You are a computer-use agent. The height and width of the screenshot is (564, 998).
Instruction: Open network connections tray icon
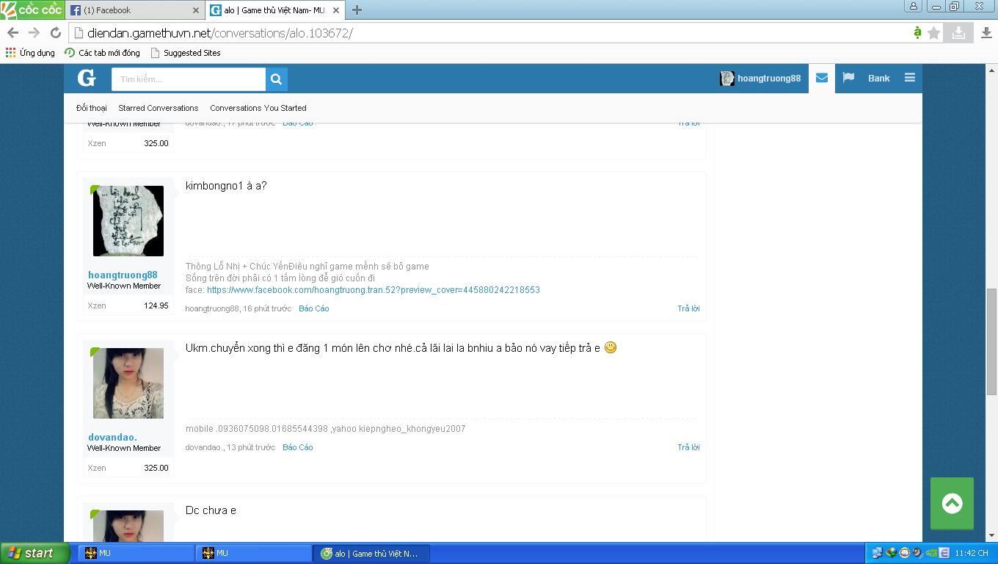pyautogui.click(x=877, y=553)
